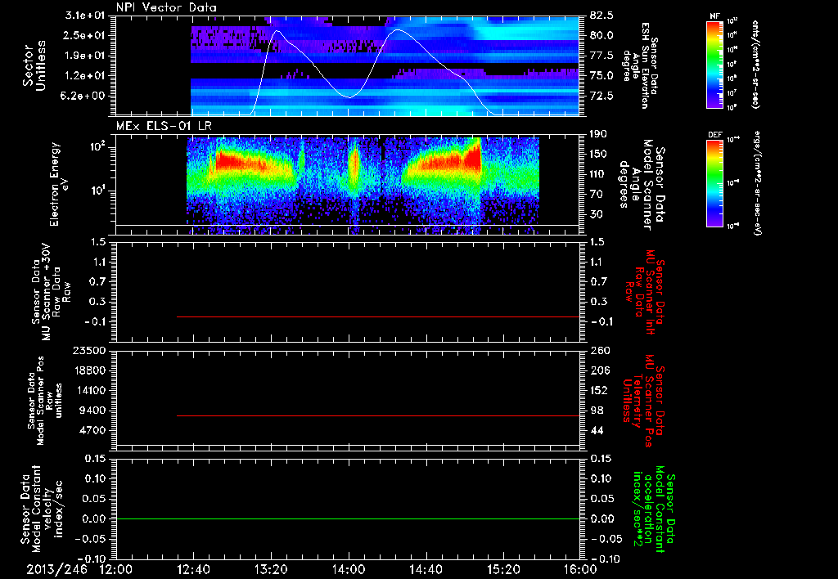The image size is (838, 579).
Task: Click the 190 scanner angle tick label
Action: tap(599, 133)
